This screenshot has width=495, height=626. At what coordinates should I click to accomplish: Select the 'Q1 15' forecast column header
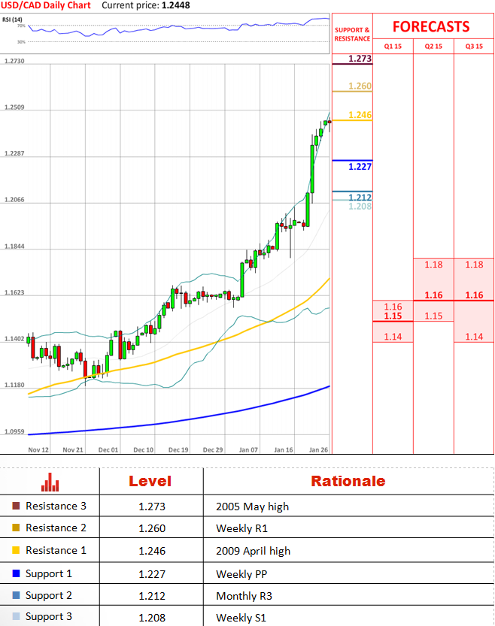[393, 47]
